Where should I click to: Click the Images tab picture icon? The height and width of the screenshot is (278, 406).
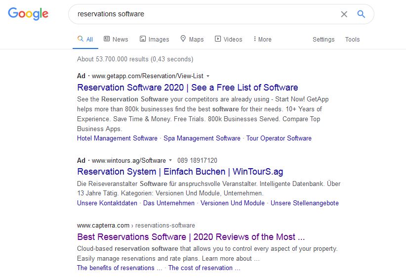point(143,39)
